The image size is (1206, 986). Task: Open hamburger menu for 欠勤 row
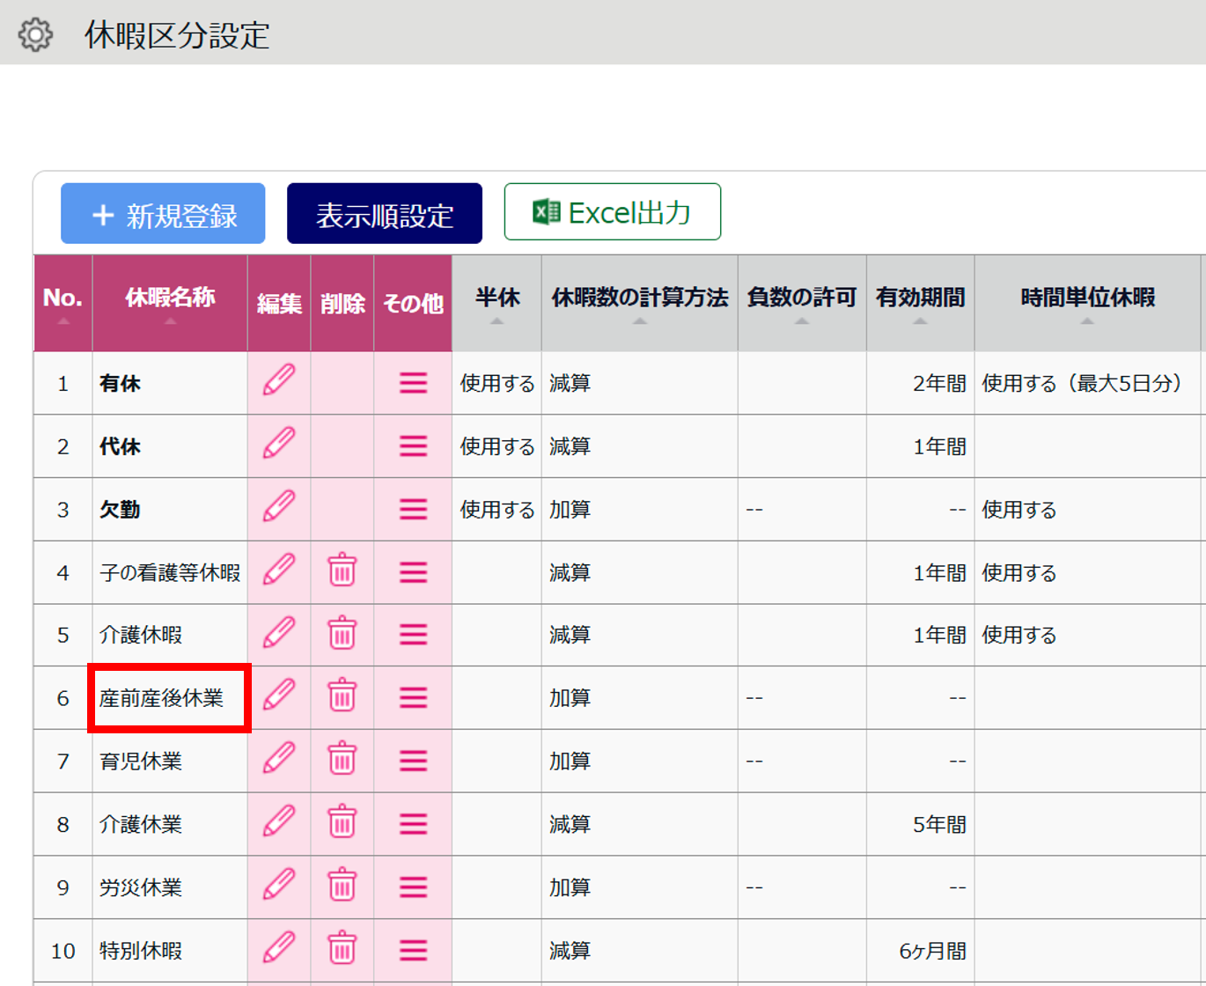(x=413, y=509)
